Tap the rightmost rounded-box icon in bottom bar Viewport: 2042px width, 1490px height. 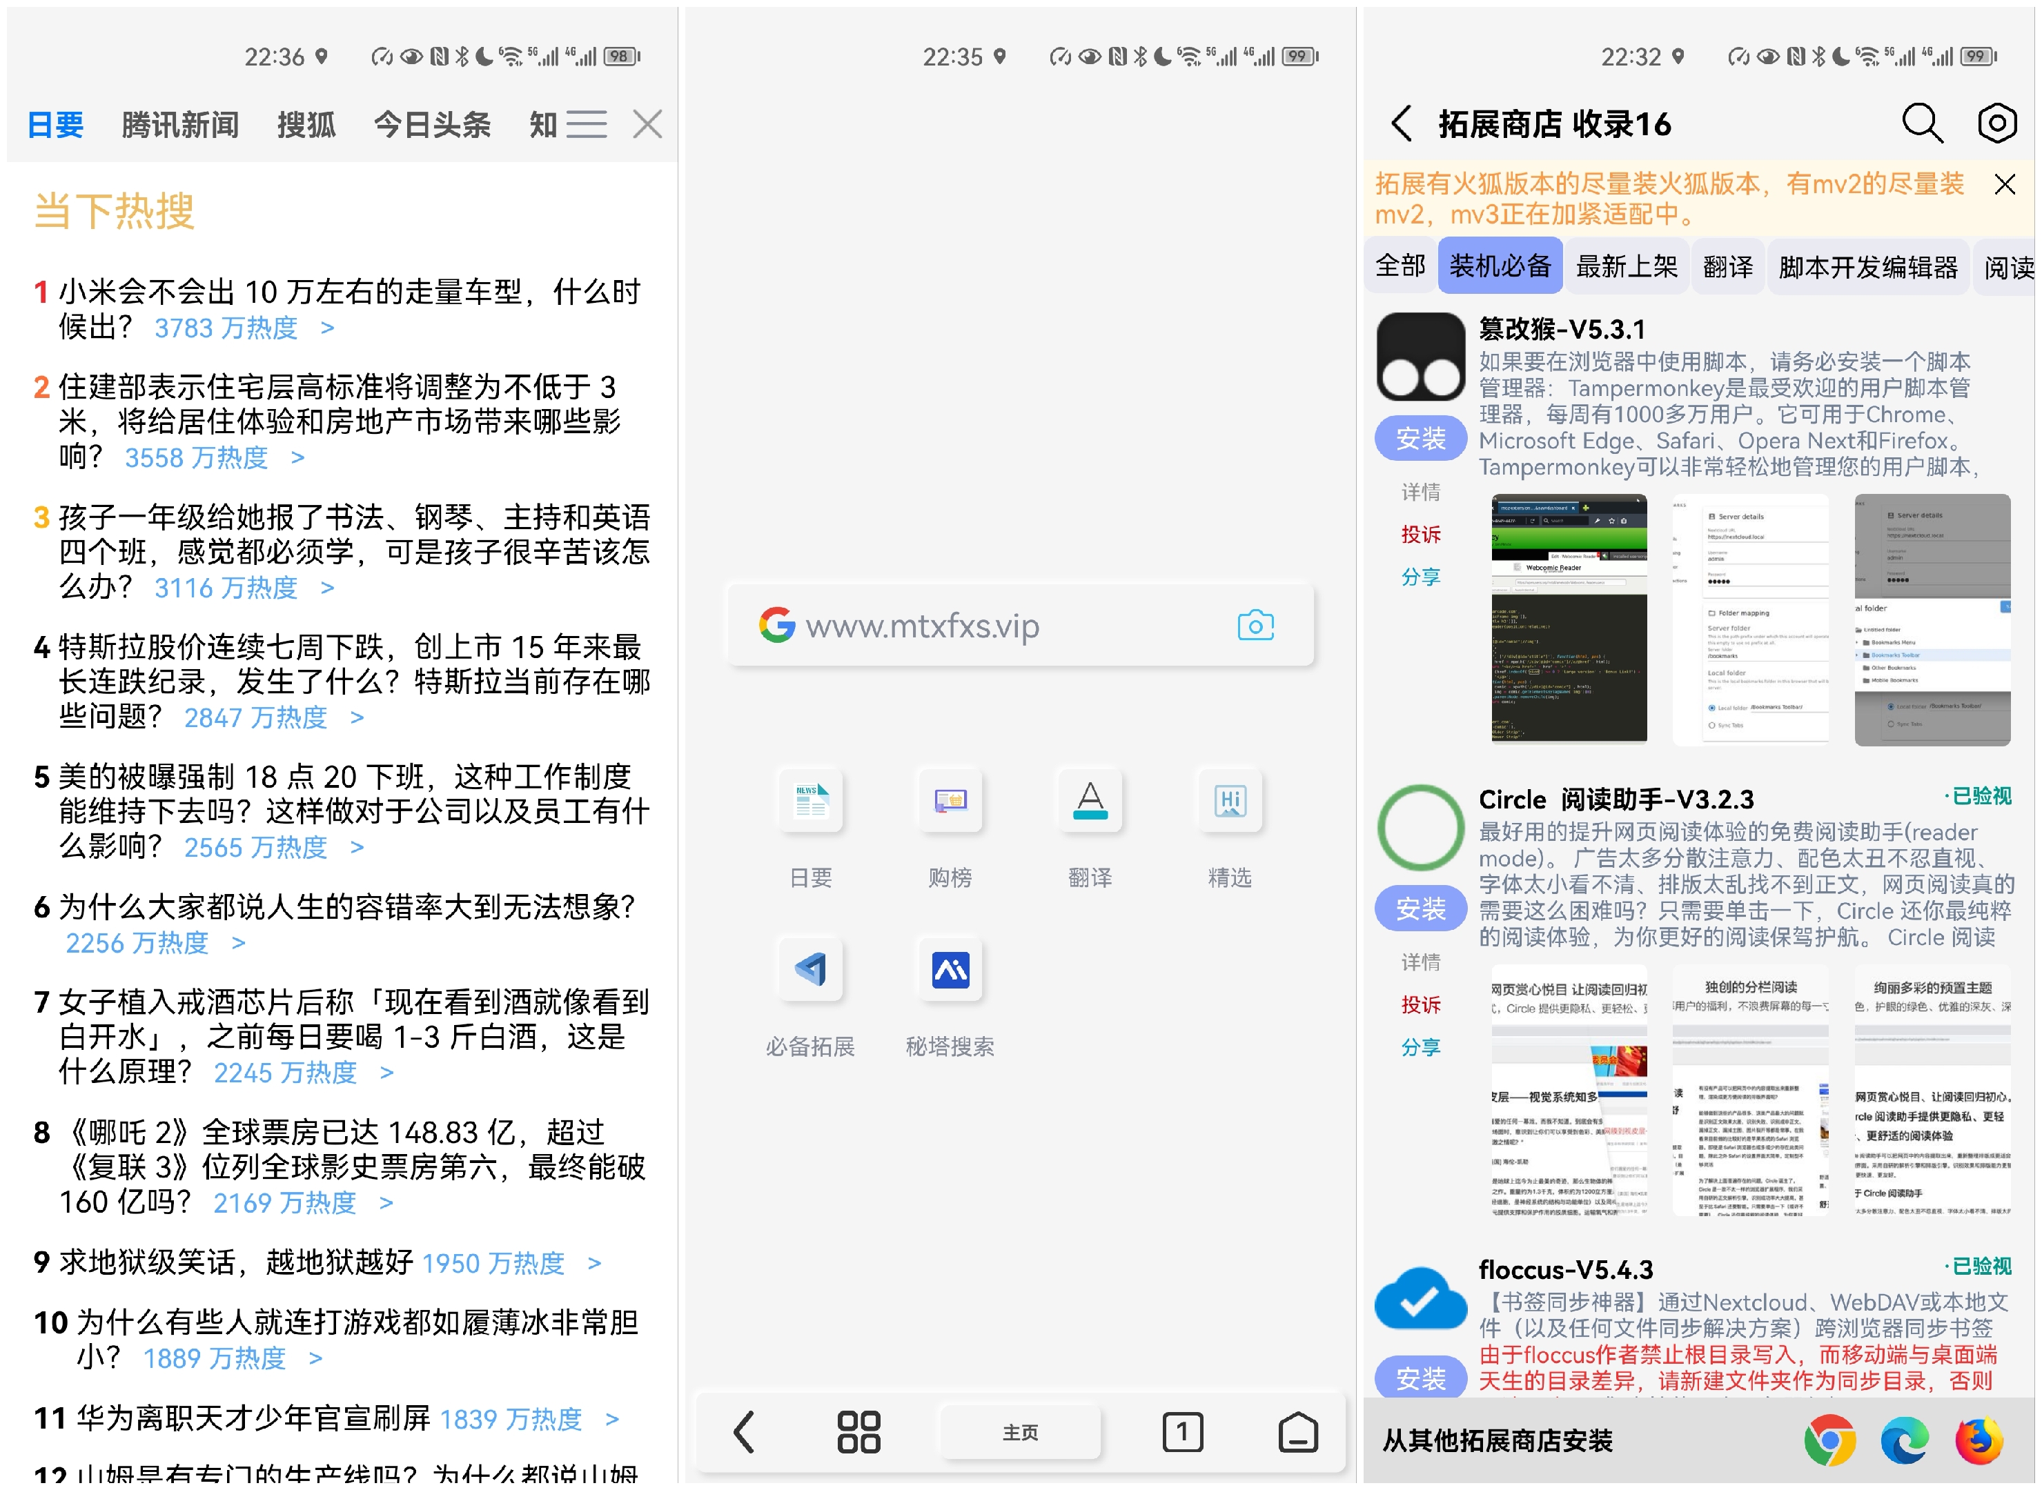point(1297,1431)
